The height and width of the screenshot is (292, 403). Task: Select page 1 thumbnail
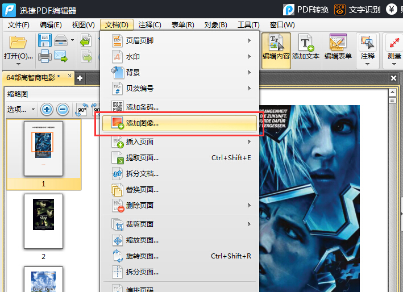43,149
